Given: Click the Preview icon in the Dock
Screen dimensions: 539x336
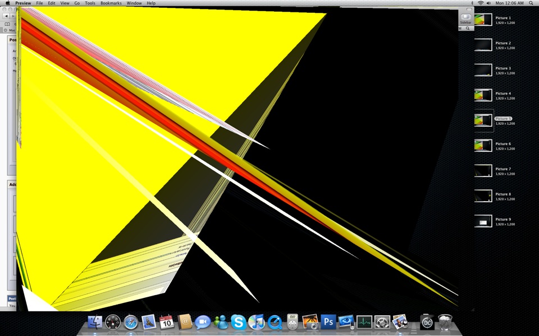Looking at the screenshot, I should coord(400,323).
